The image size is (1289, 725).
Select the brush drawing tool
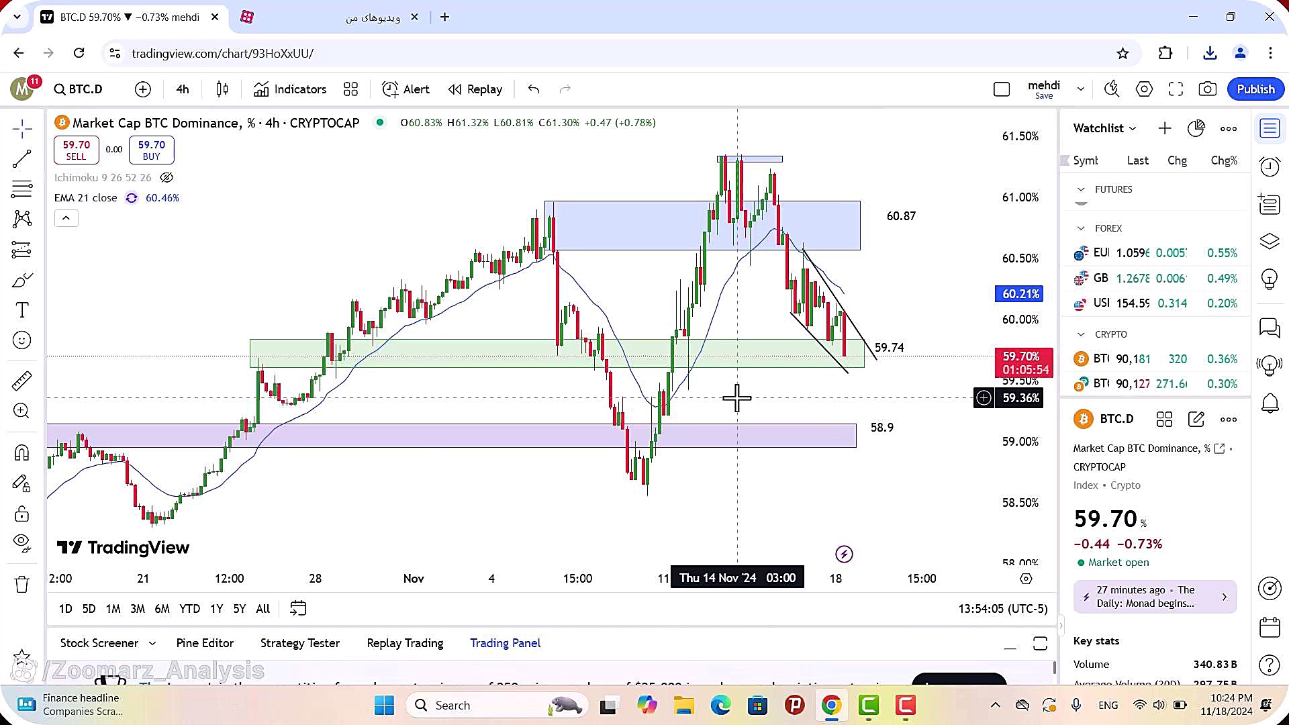coord(22,280)
